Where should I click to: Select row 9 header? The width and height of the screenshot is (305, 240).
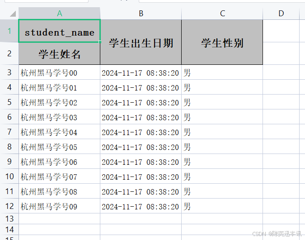[9, 162]
